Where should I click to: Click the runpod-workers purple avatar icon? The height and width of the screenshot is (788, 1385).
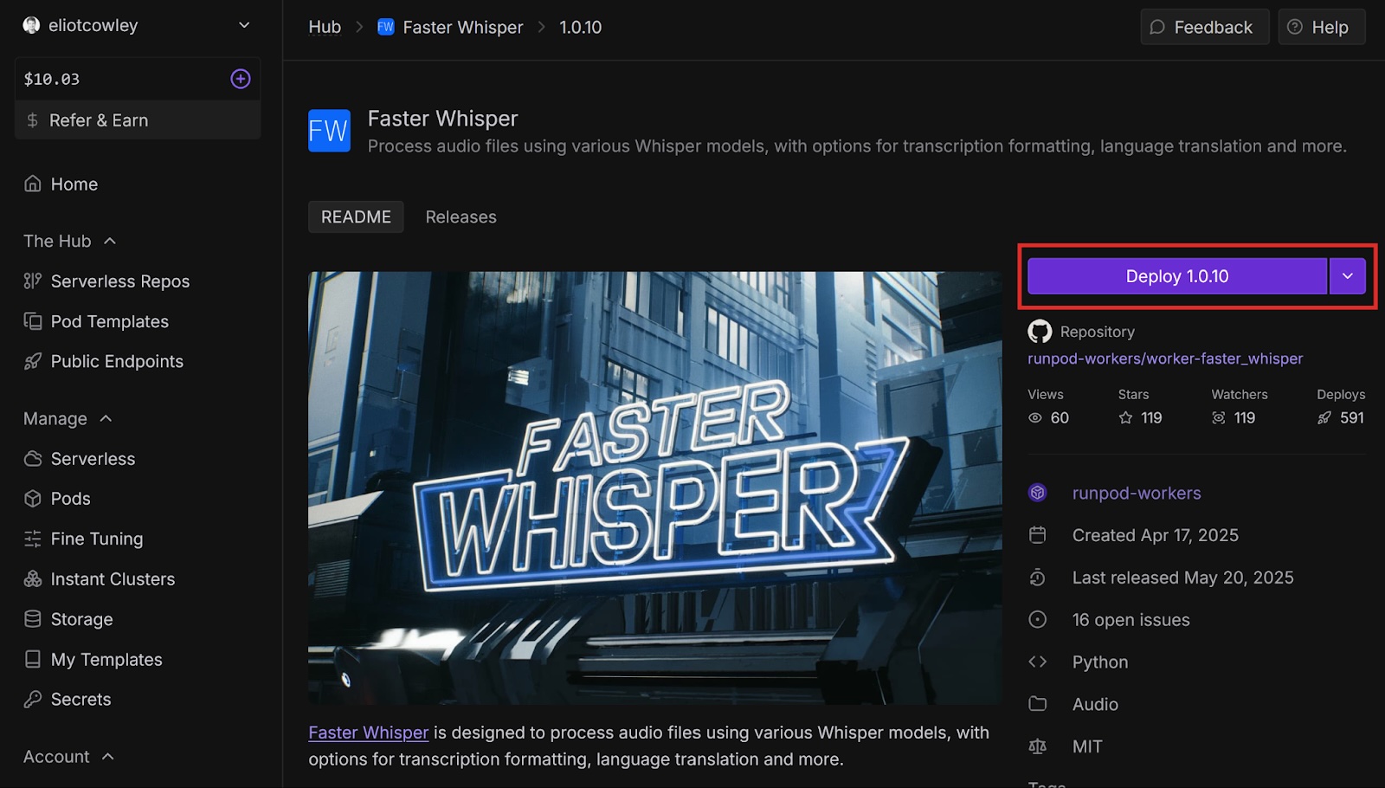1038,493
